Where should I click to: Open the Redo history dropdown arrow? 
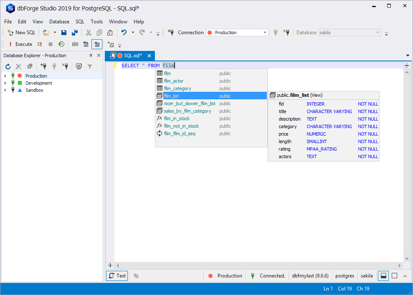click(x=151, y=33)
